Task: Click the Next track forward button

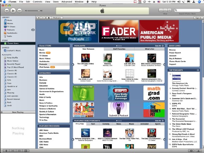Action: (x=19, y=11)
